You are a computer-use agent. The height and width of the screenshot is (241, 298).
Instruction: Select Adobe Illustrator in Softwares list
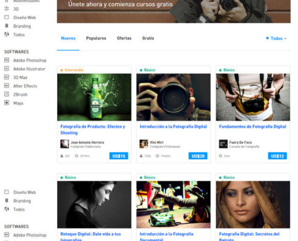29,69
